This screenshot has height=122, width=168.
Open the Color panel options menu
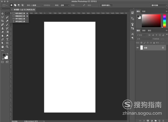(166, 11)
